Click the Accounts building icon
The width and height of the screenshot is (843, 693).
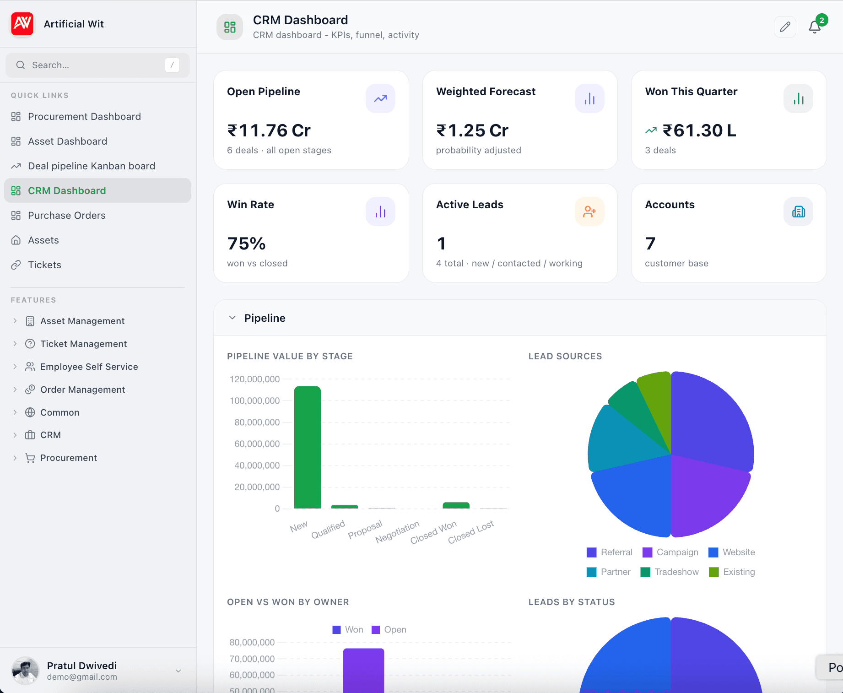tap(798, 211)
